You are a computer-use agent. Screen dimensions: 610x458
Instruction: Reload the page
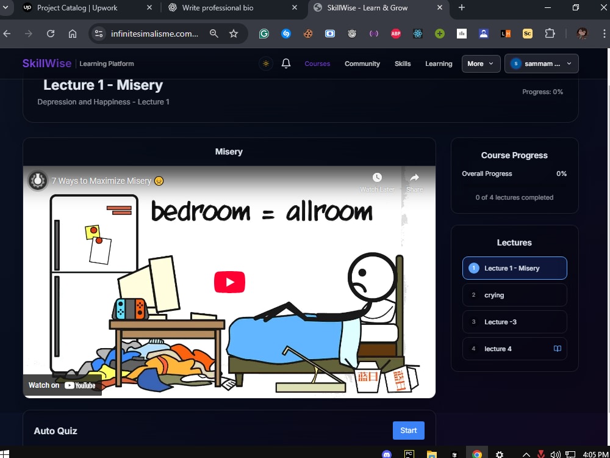click(51, 34)
